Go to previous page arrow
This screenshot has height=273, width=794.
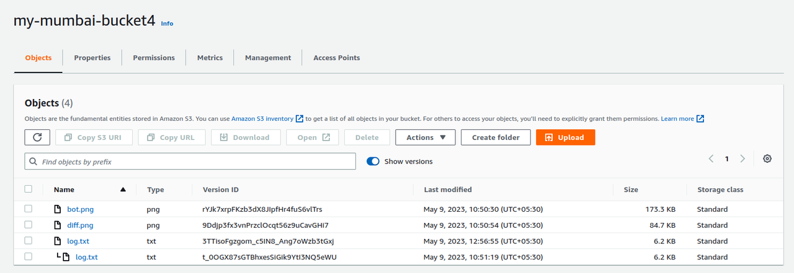pyautogui.click(x=711, y=159)
